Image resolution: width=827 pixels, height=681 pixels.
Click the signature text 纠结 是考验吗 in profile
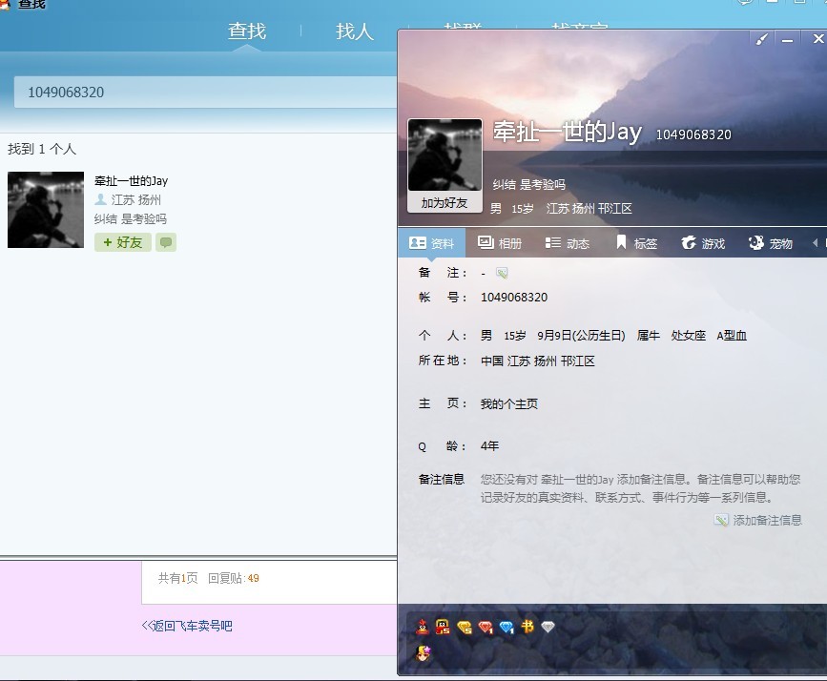[529, 184]
